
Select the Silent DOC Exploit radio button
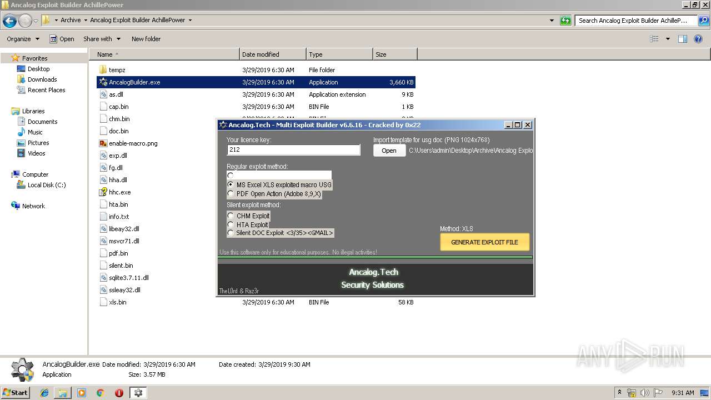(x=231, y=233)
